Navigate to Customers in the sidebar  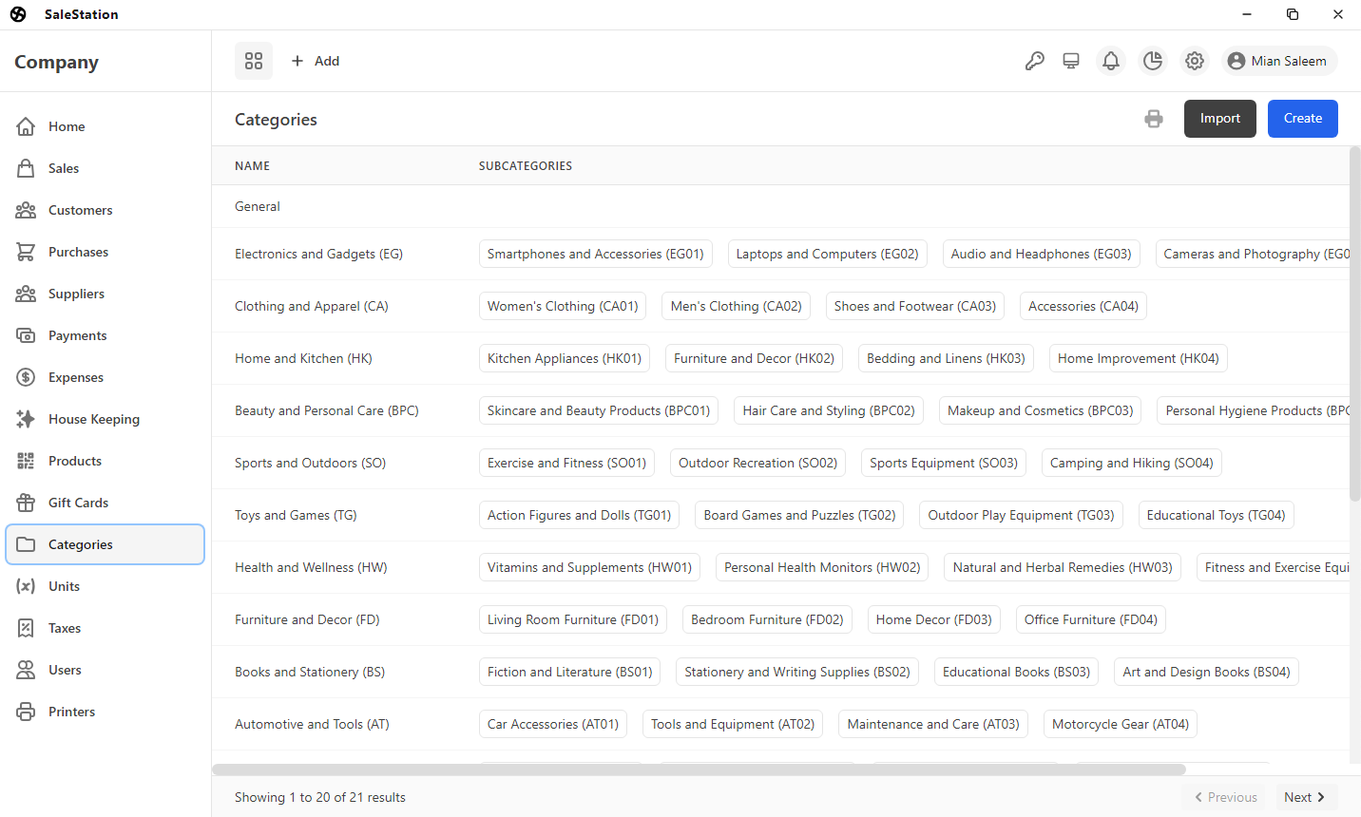pos(80,210)
